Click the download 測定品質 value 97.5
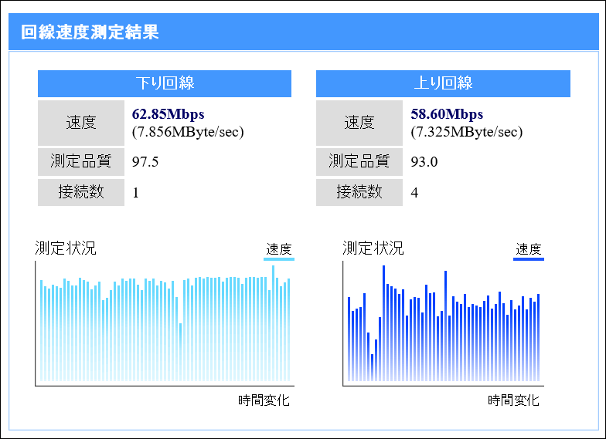Screen dimensions: 606x439 point(145,162)
